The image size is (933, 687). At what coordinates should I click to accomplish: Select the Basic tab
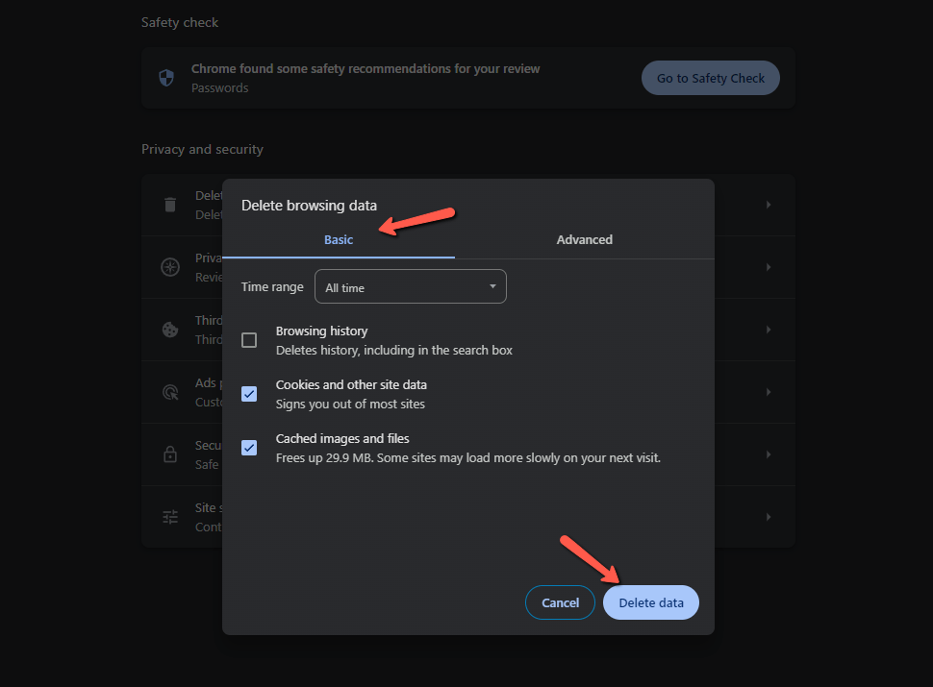339,239
